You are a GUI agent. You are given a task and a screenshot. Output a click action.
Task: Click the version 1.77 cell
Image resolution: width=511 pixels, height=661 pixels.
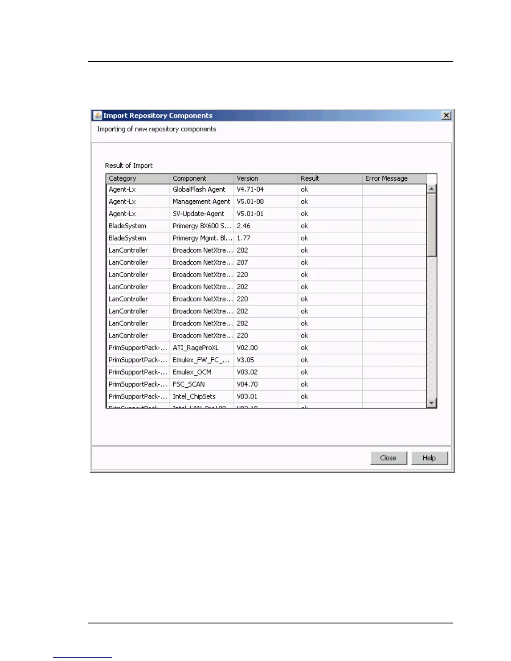coord(266,238)
